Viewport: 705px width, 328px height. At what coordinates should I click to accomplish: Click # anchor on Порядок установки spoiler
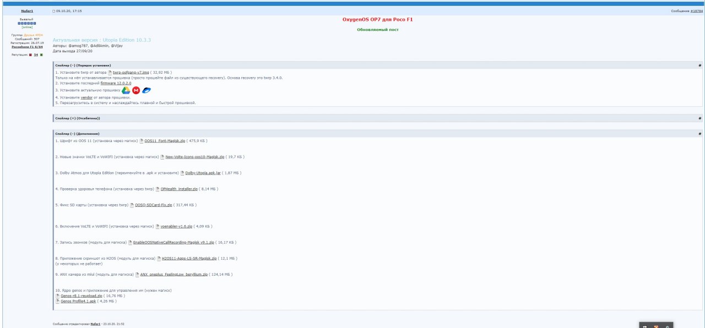click(x=699, y=65)
